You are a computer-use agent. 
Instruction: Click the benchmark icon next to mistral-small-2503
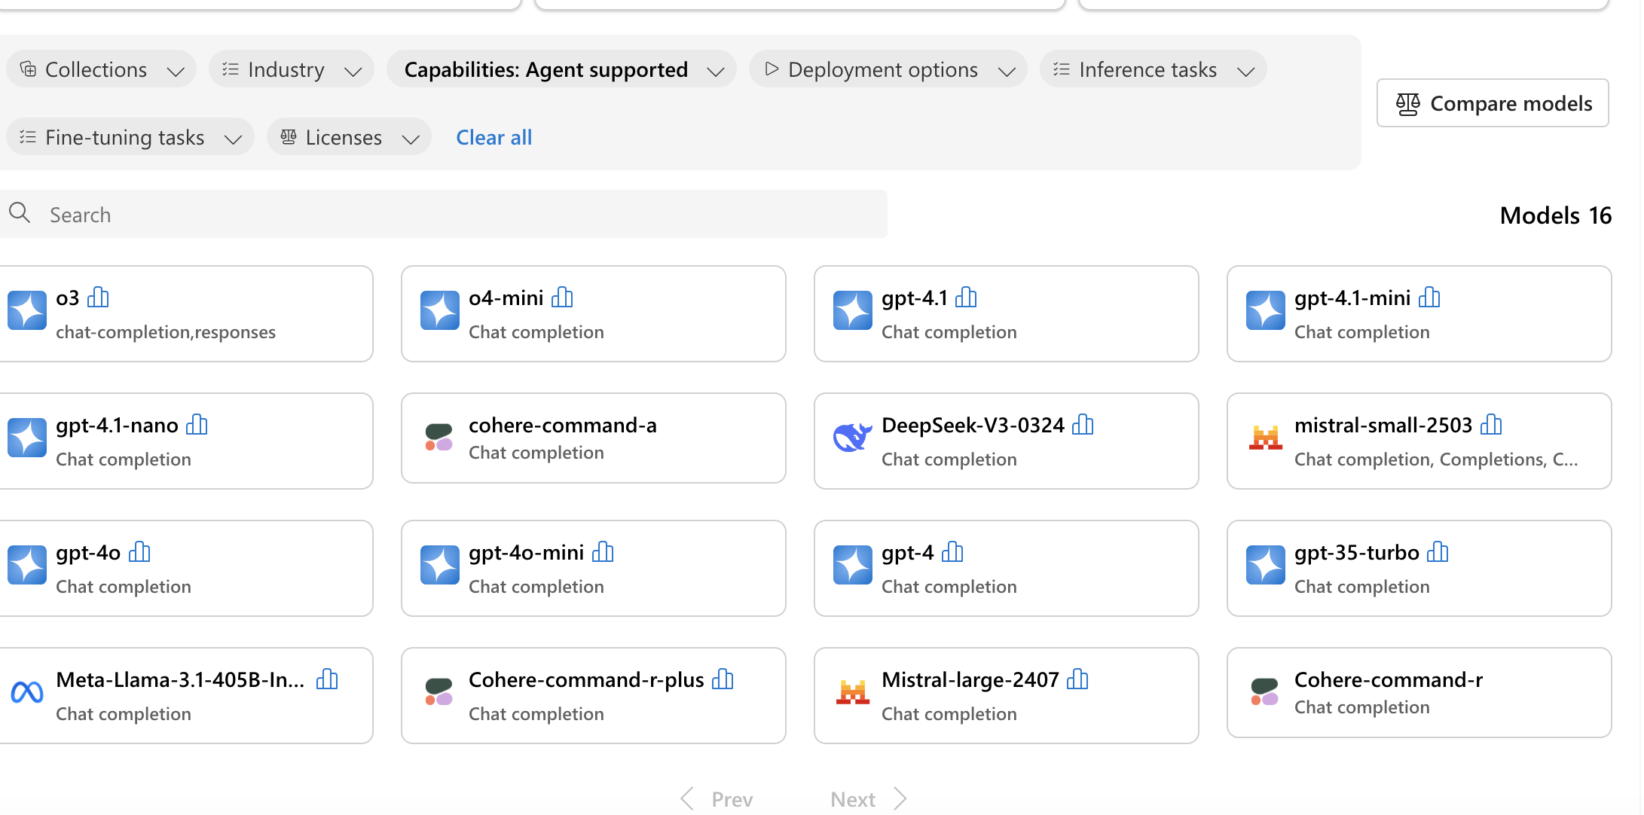pyautogui.click(x=1490, y=425)
